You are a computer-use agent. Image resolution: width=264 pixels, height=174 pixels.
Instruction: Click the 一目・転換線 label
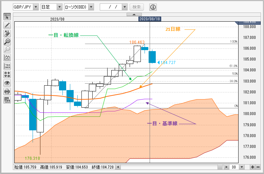click(x=63, y=35)
